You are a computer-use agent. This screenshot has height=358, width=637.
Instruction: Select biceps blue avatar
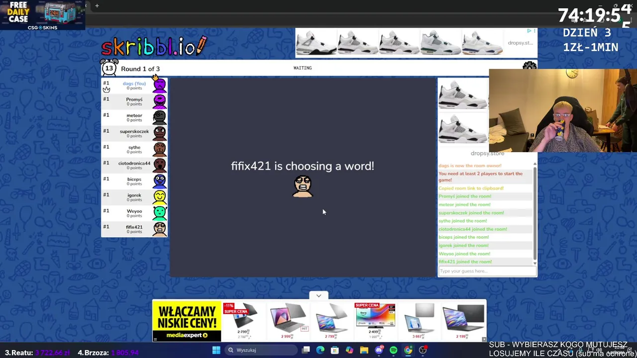159,181
